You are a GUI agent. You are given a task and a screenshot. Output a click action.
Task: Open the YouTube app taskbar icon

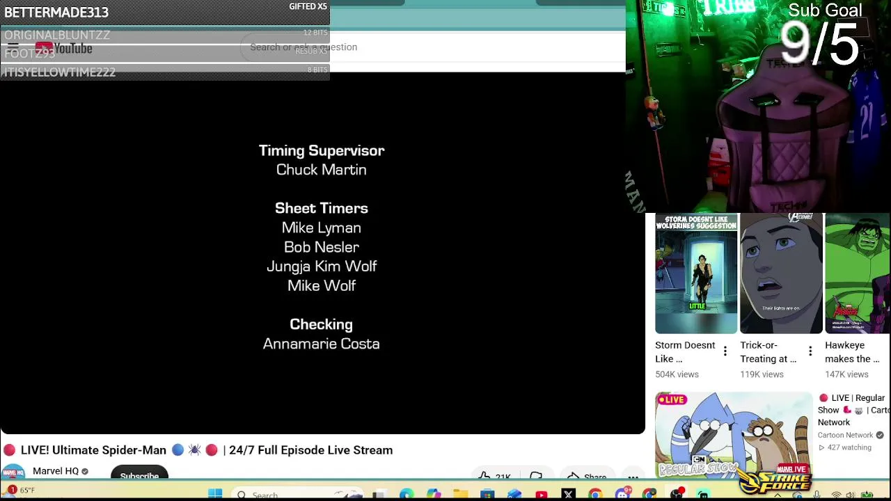click(x=542, y=495)
